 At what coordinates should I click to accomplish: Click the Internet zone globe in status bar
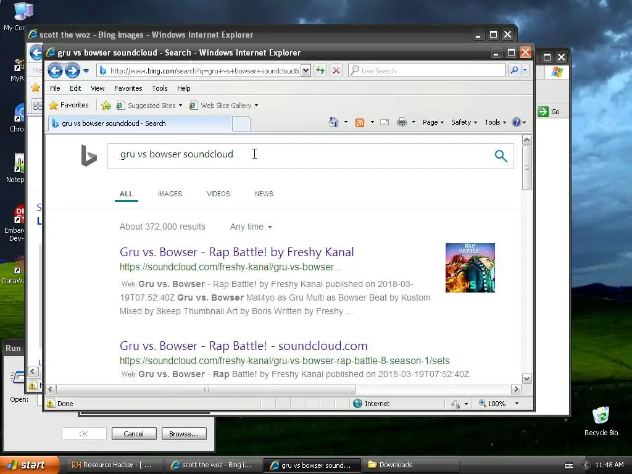(x=357, y=404)
